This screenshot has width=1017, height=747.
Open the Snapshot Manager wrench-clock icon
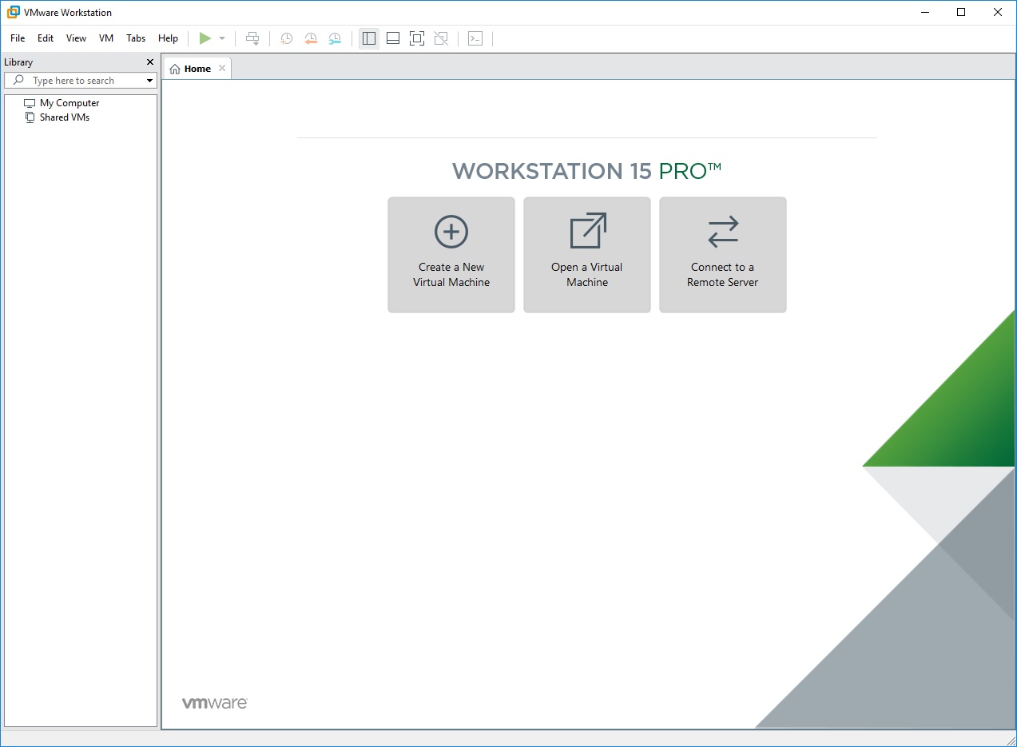[x=335, y=38]
